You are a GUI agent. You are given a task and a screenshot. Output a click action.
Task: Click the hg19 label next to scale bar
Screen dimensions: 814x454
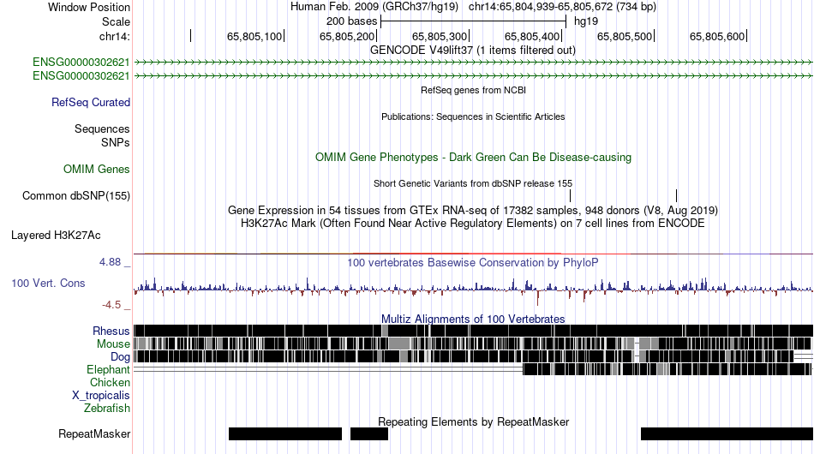pyautogui.click(x=586, y=21)
